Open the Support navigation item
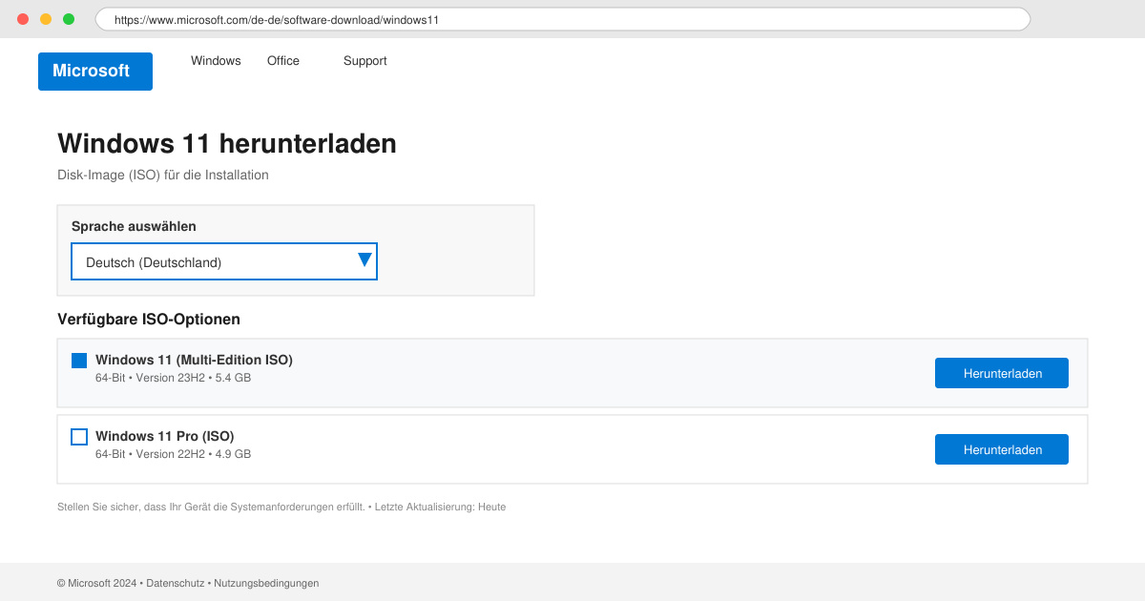 point(365,61)
